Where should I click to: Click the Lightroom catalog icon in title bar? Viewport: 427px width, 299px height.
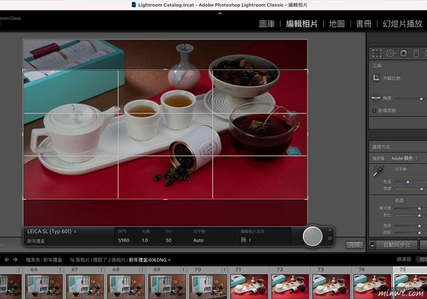134,5
